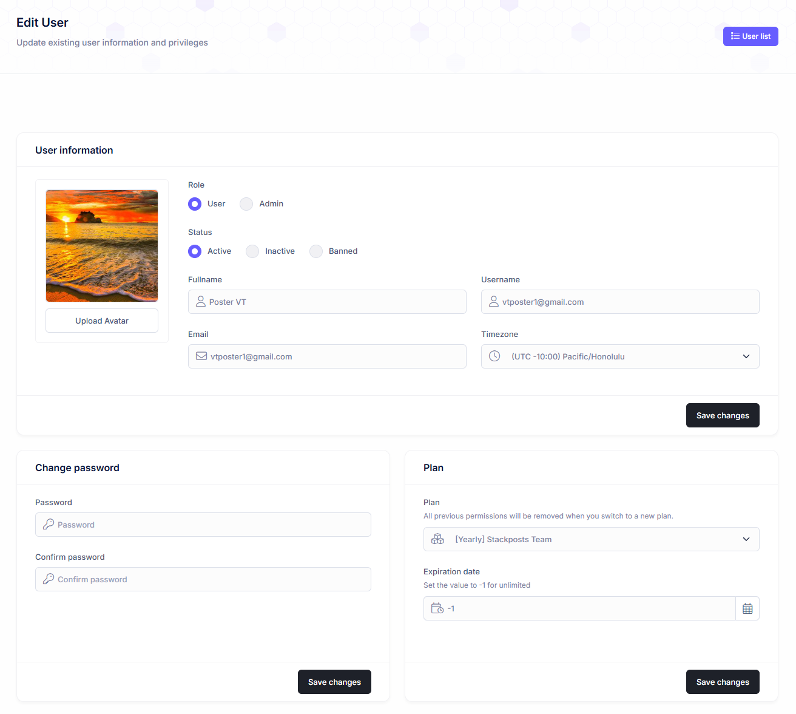Image resolution: width=796 pixels, height=714 pixels.
Task: Choose the Banned status option
Action: (x=316, y=251)
